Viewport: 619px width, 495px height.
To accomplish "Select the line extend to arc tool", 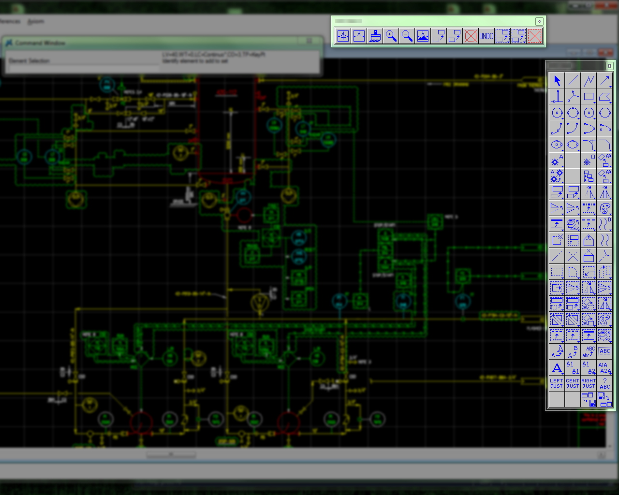I will 605,256.
